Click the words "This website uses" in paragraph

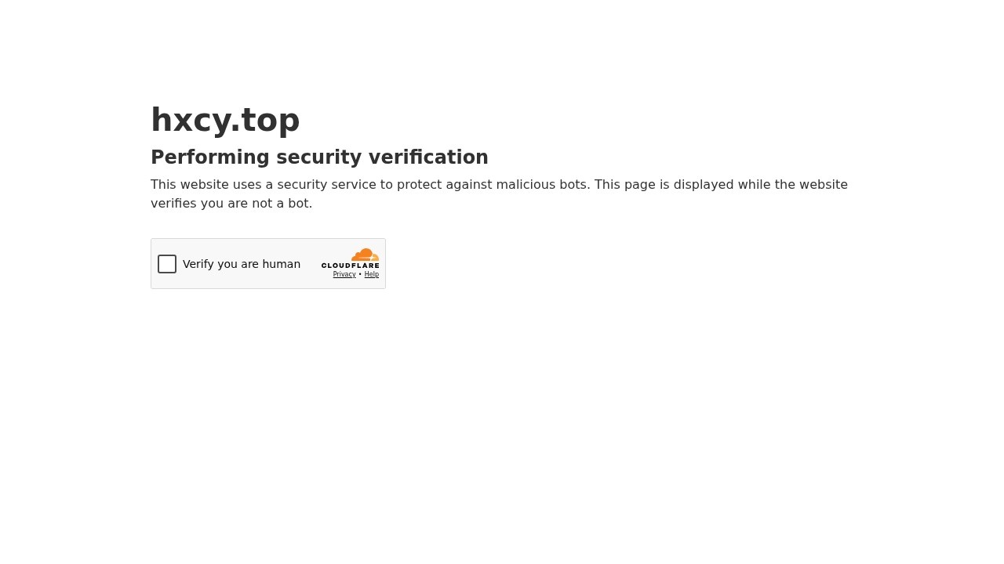(x=206, y=185)
